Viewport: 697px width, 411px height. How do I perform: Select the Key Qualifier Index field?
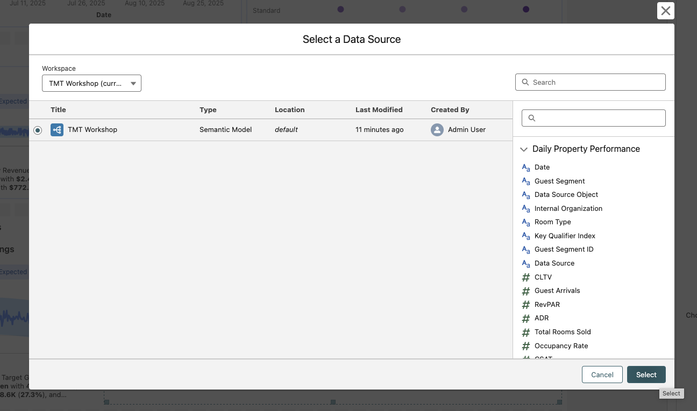pos(565,236)
